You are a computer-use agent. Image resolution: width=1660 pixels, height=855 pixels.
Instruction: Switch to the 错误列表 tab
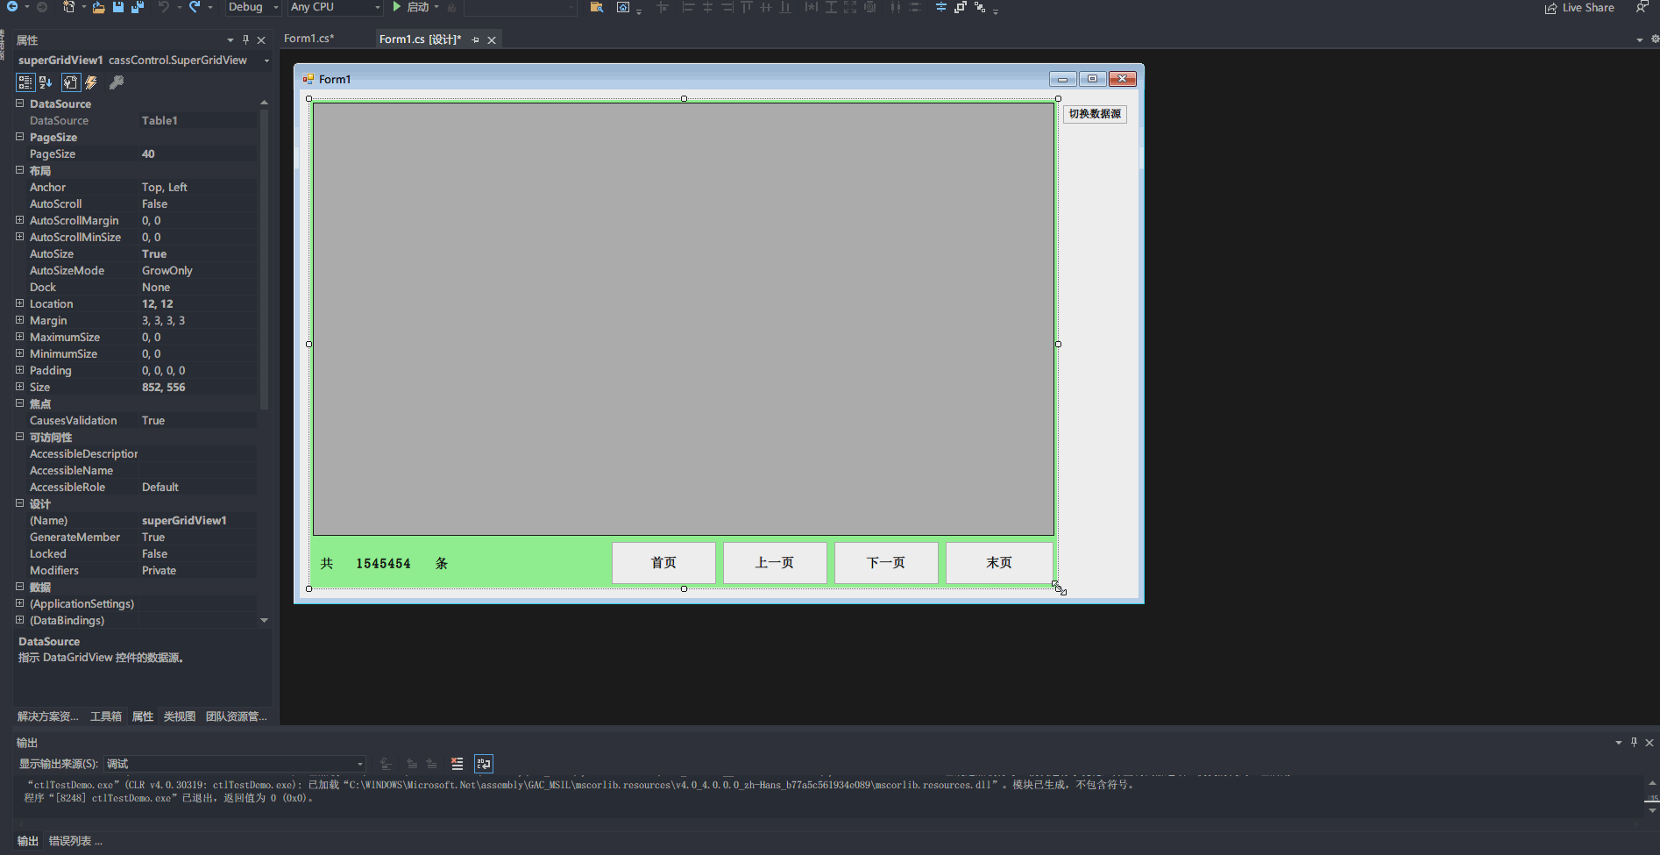75,841
